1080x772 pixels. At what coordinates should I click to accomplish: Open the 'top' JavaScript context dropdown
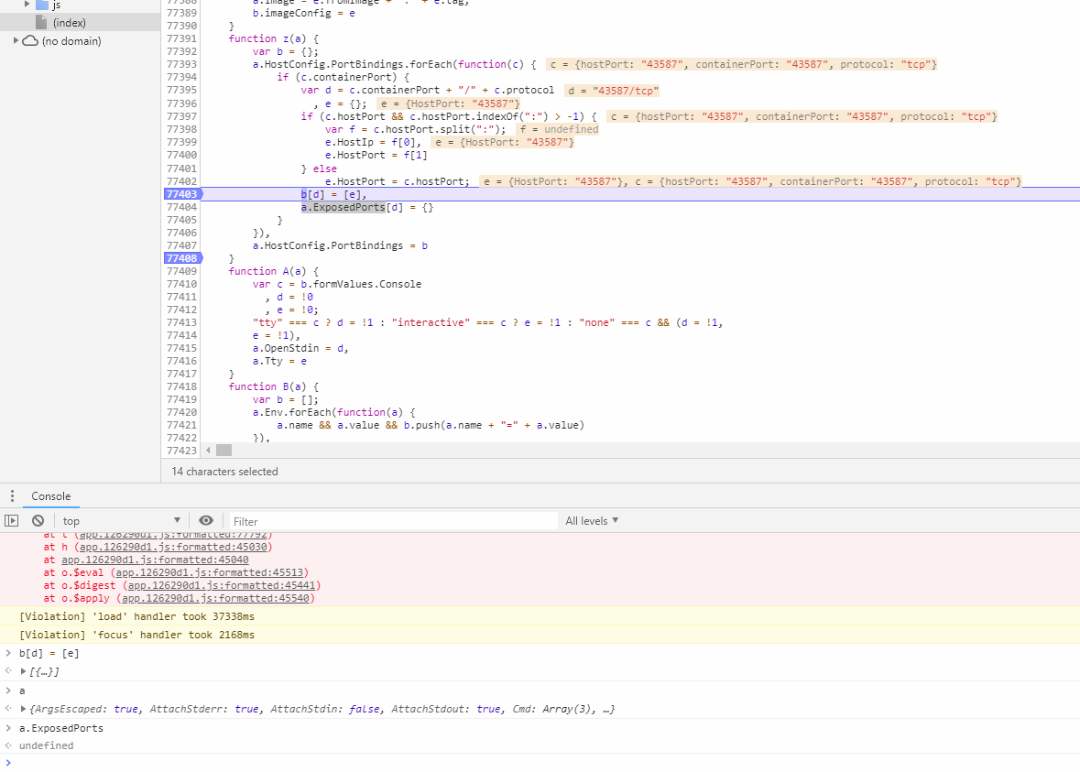[x=121, y=521]
